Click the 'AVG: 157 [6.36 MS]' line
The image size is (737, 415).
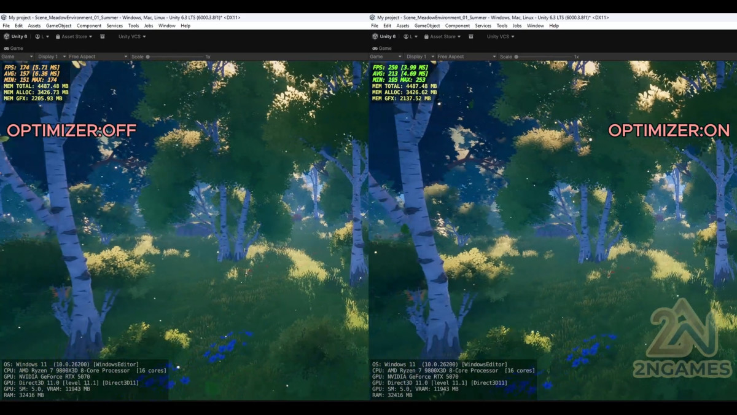coord(31,73)
